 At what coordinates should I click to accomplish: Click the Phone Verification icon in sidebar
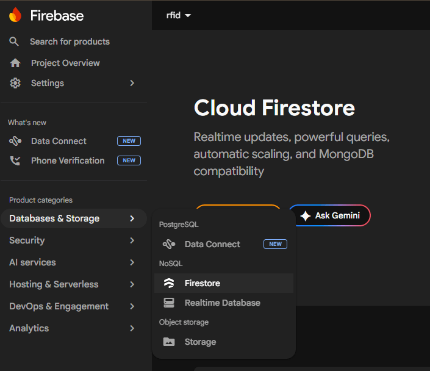point(15,160)
